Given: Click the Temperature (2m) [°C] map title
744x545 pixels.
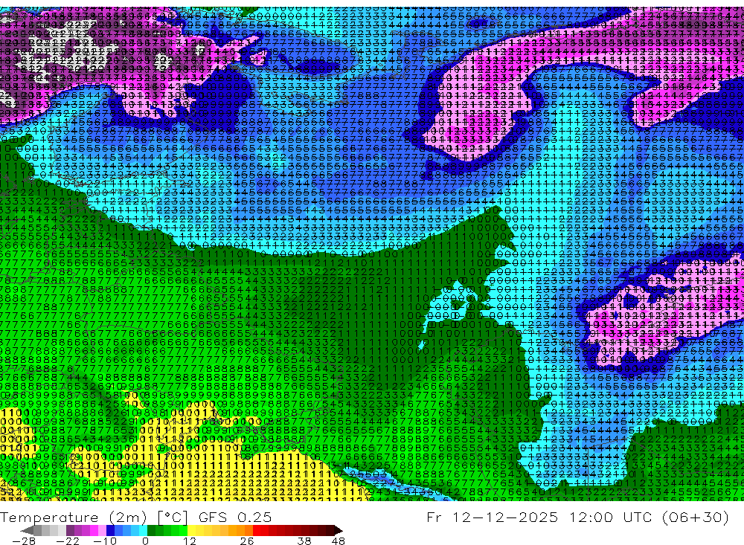Looking at the screenshot, I should click(x=94, y=517).
